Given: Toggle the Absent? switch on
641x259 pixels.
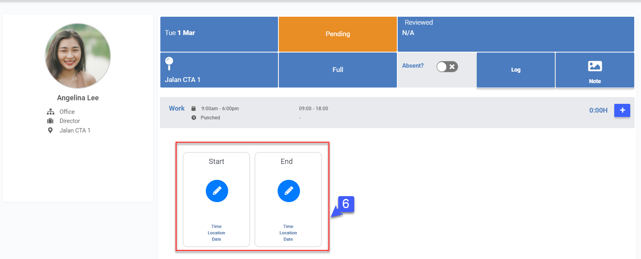Looking at the screenshot, I should [x=447, y=67].
